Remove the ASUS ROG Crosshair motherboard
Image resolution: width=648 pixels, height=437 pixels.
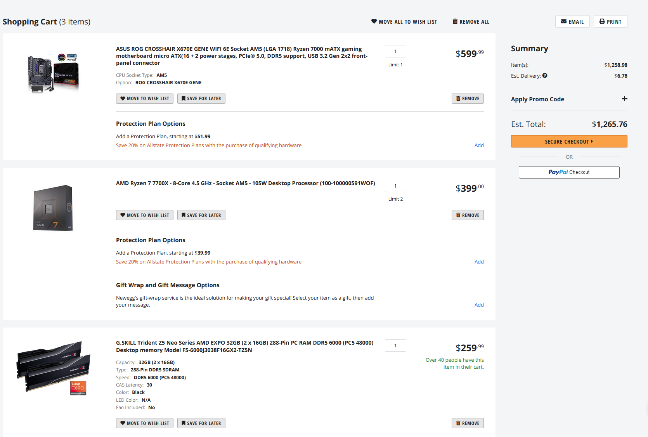pyautogui.click(x=467, y=99)
